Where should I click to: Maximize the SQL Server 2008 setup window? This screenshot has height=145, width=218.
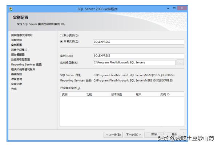point(174,8)
